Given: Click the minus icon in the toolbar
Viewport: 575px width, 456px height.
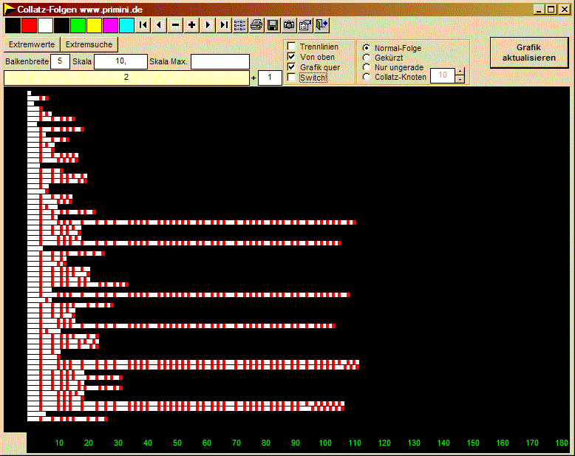Looking at the screenshot, I should (x=175, y=25).
